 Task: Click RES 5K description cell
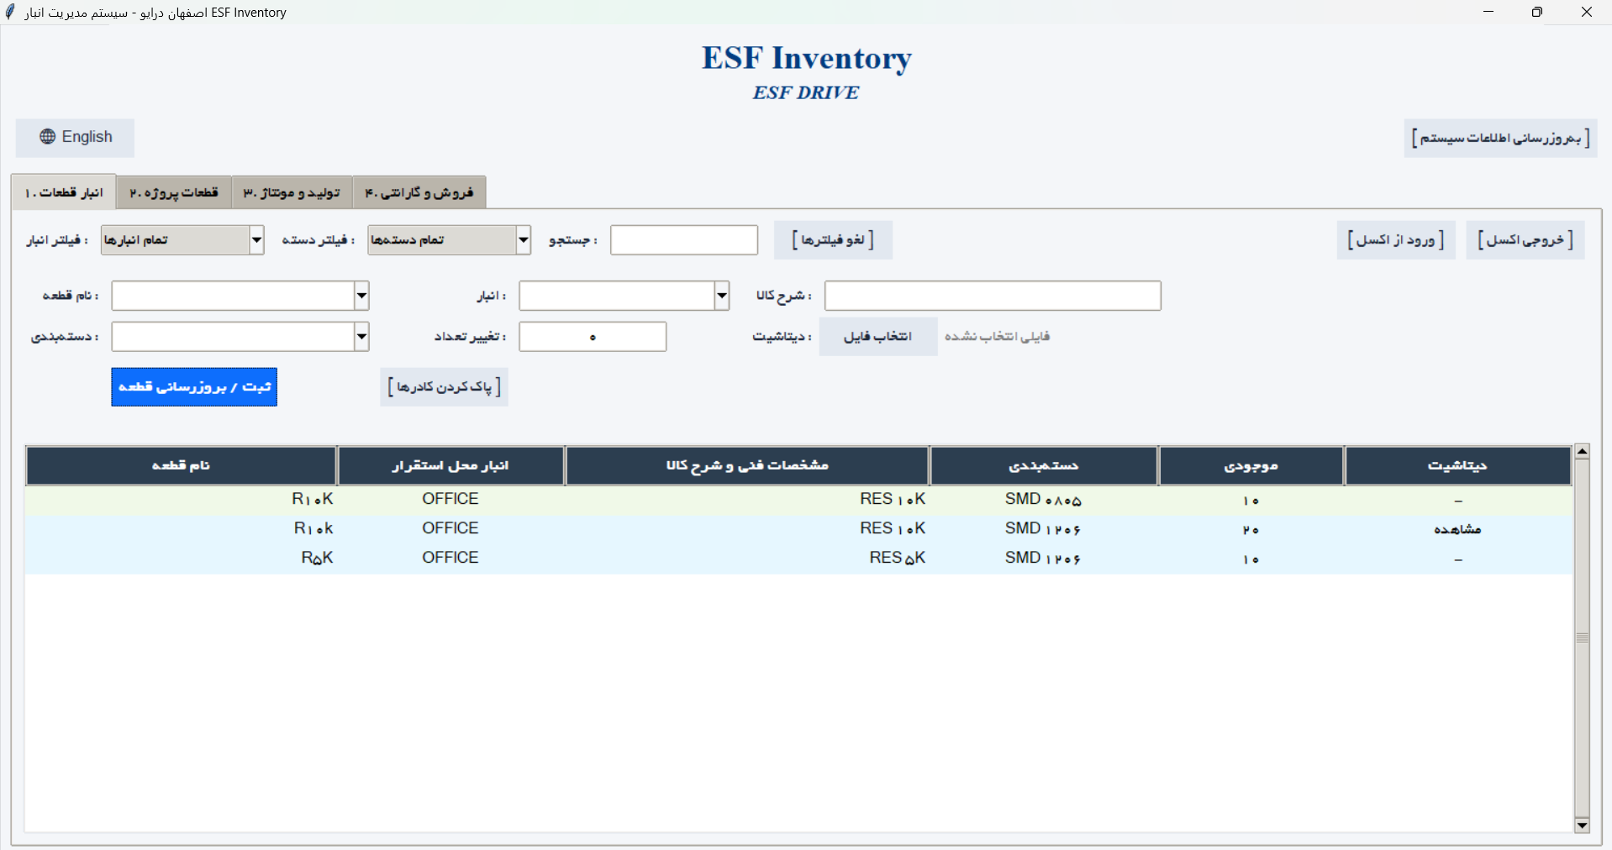(x=897, y=559)
